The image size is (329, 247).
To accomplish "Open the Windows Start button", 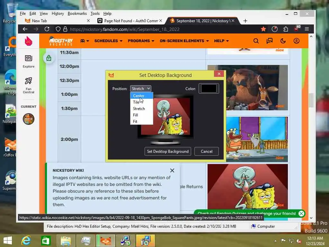I will pyautogui.click(x=8, y=241).
